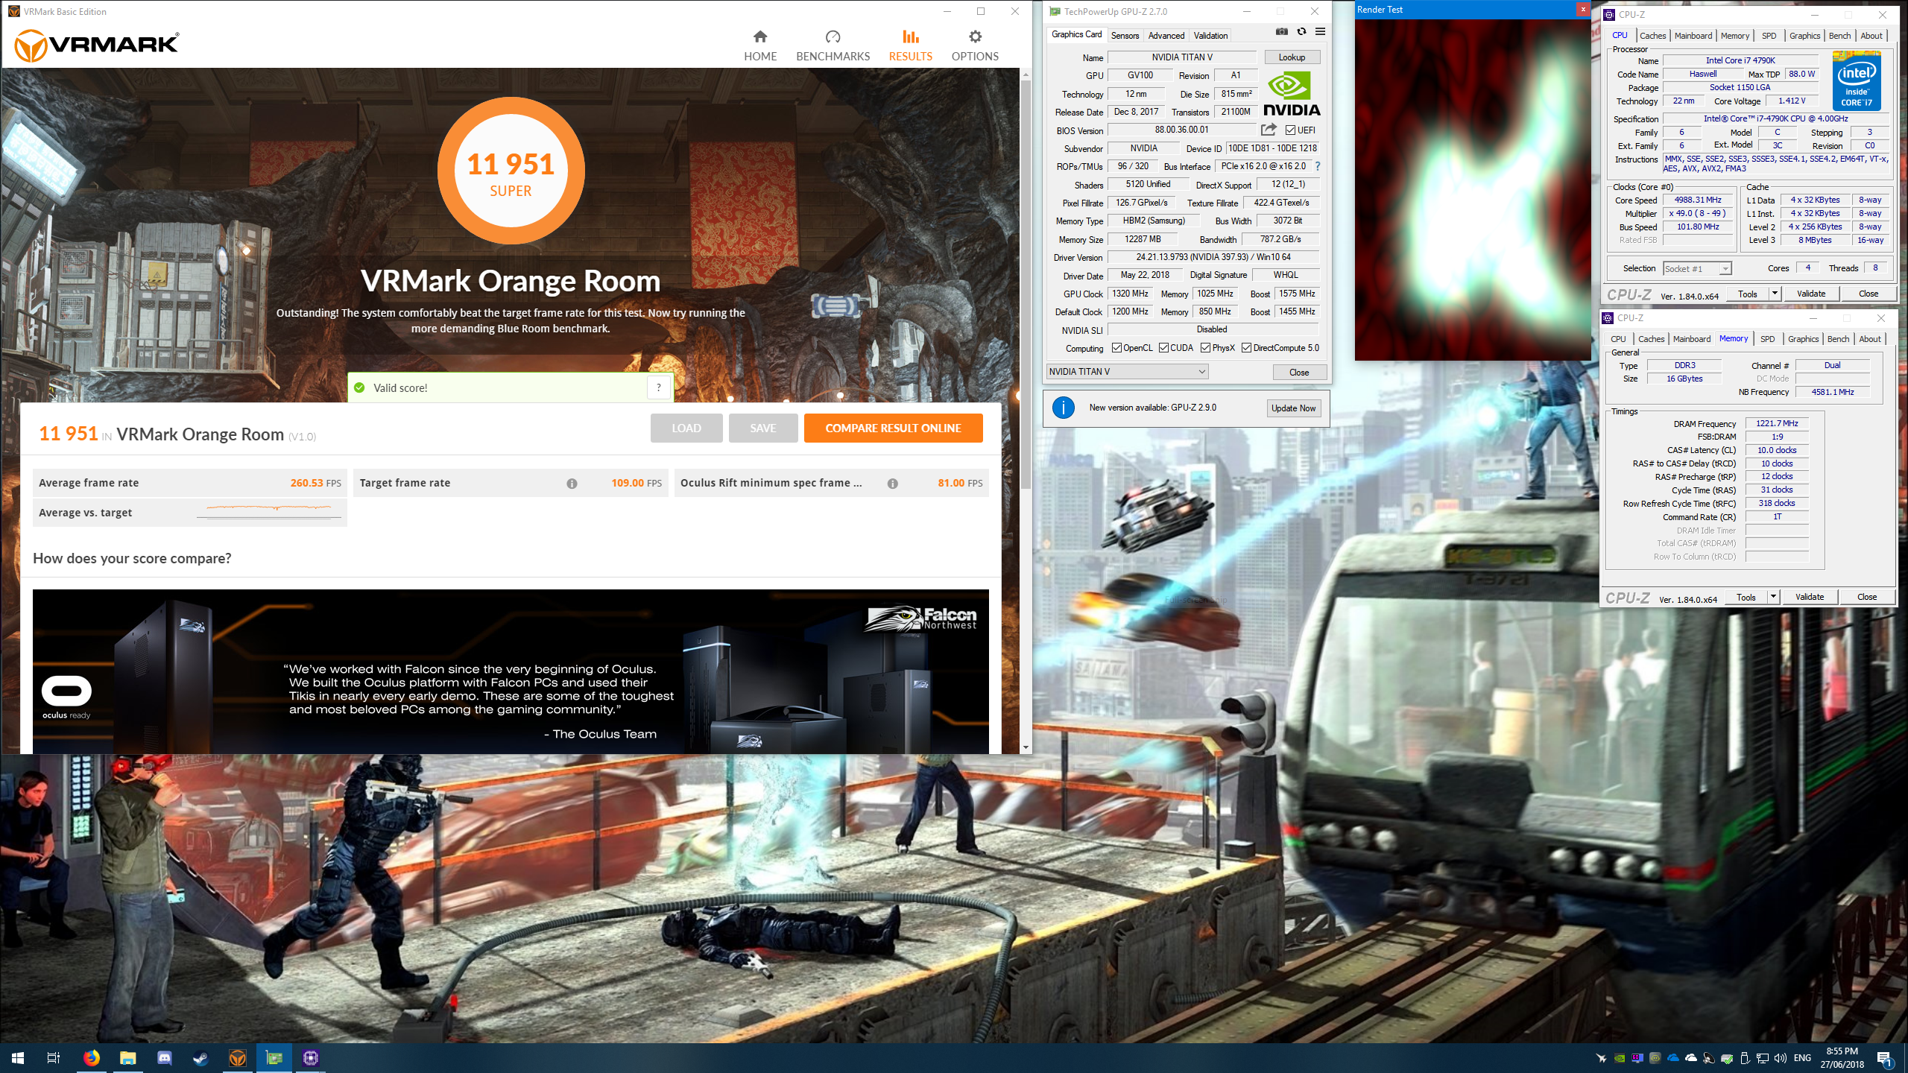
Task: Open the volume control in system tray
Action: tap(1781, 1058)
